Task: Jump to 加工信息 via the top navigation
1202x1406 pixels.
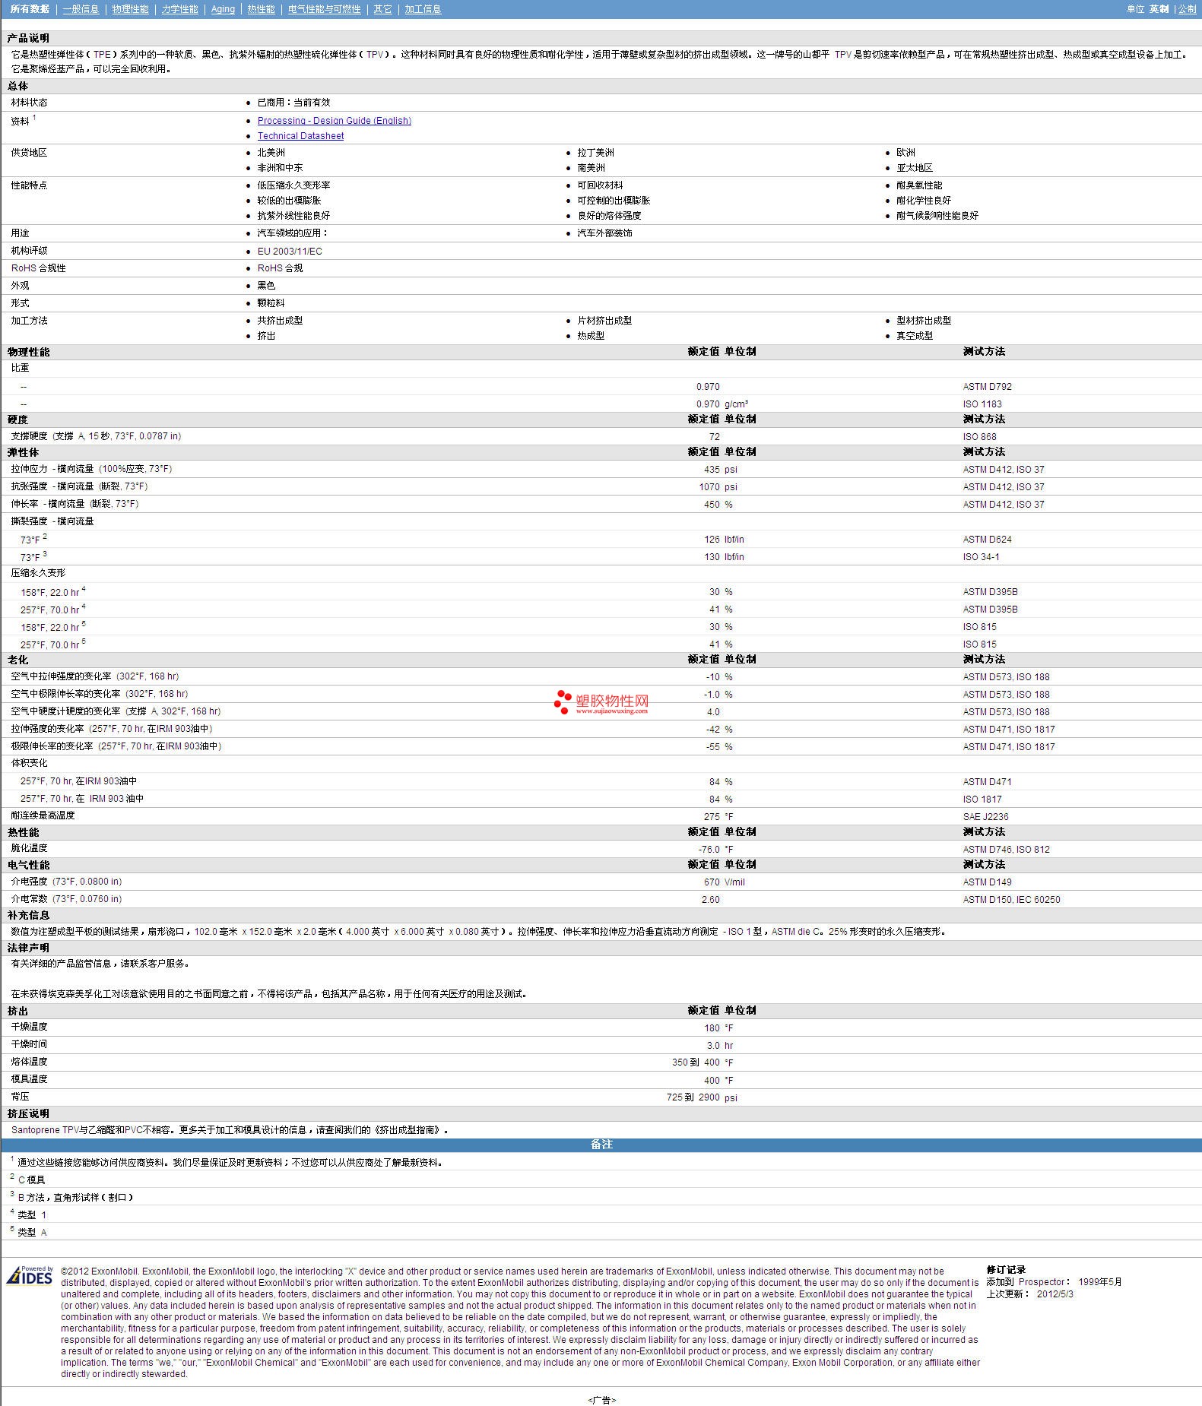Action: click(x=423, y=9)
